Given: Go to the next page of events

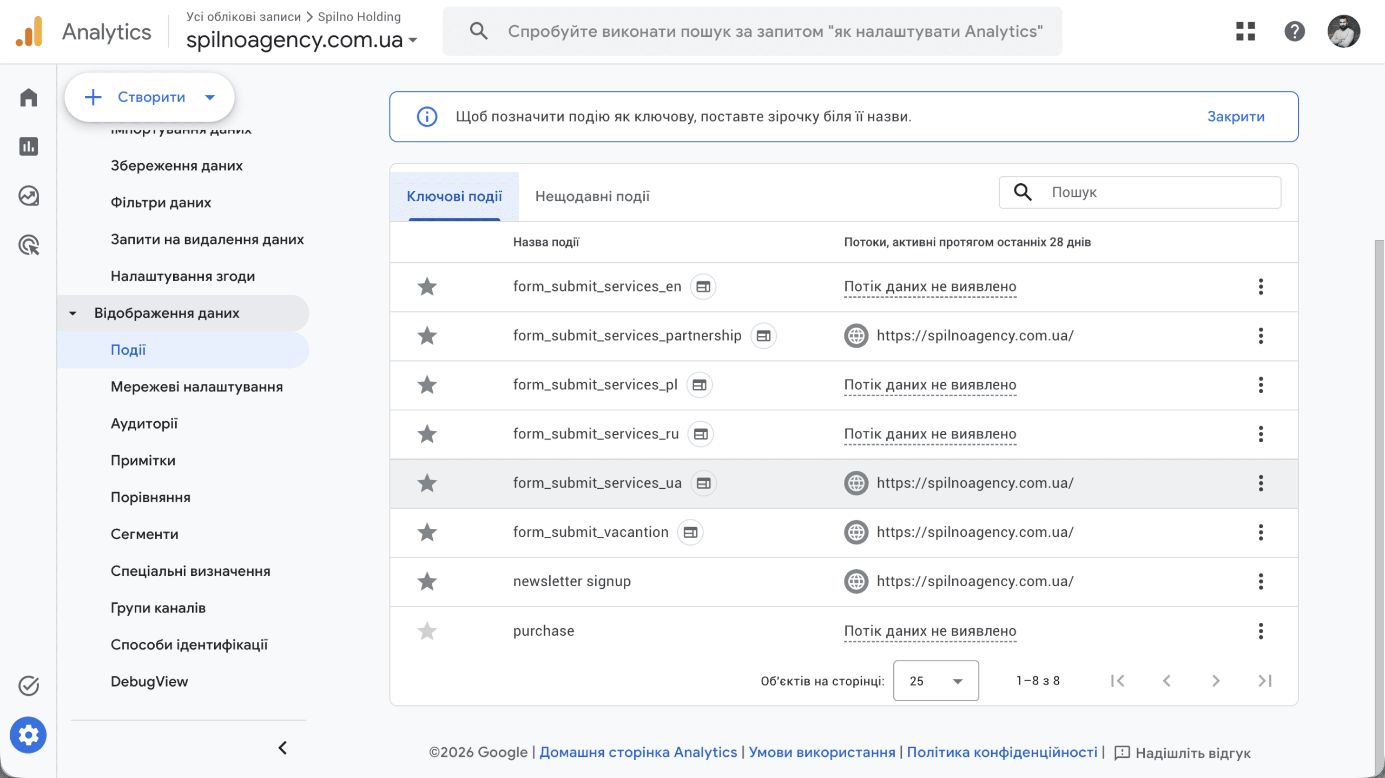Looking at the screenshot, I should 1216,681.
